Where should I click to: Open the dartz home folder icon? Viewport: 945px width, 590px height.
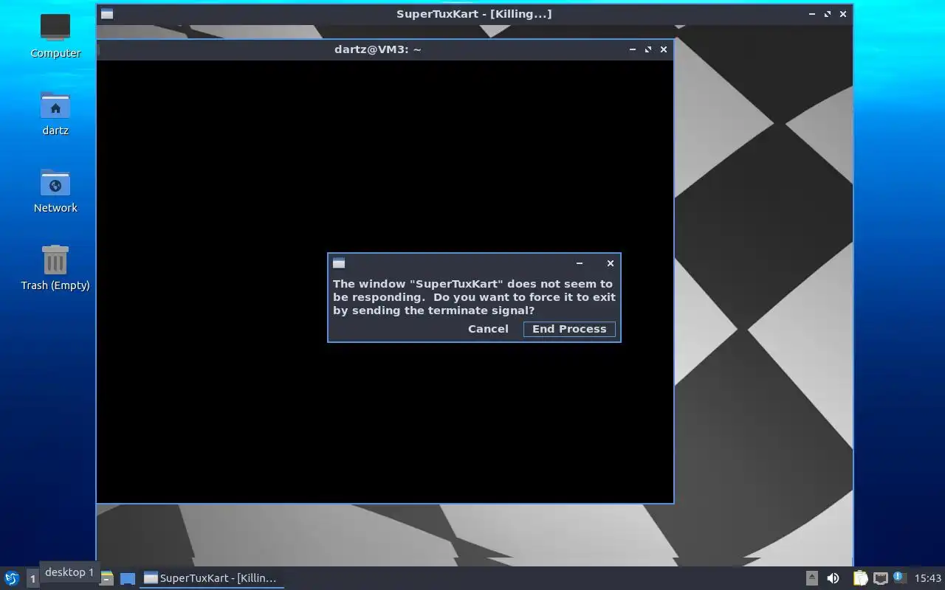(55, 113)
